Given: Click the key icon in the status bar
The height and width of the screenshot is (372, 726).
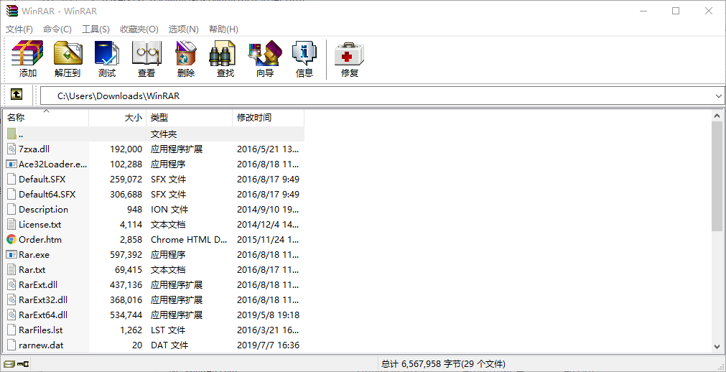Looking at the screenshot, I should click(x=23, y=363).
